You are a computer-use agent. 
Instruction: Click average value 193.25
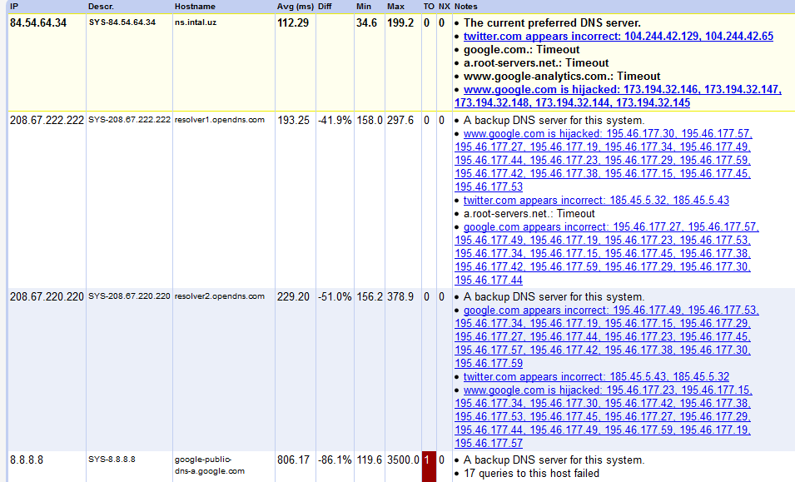(x=293, y=120)
